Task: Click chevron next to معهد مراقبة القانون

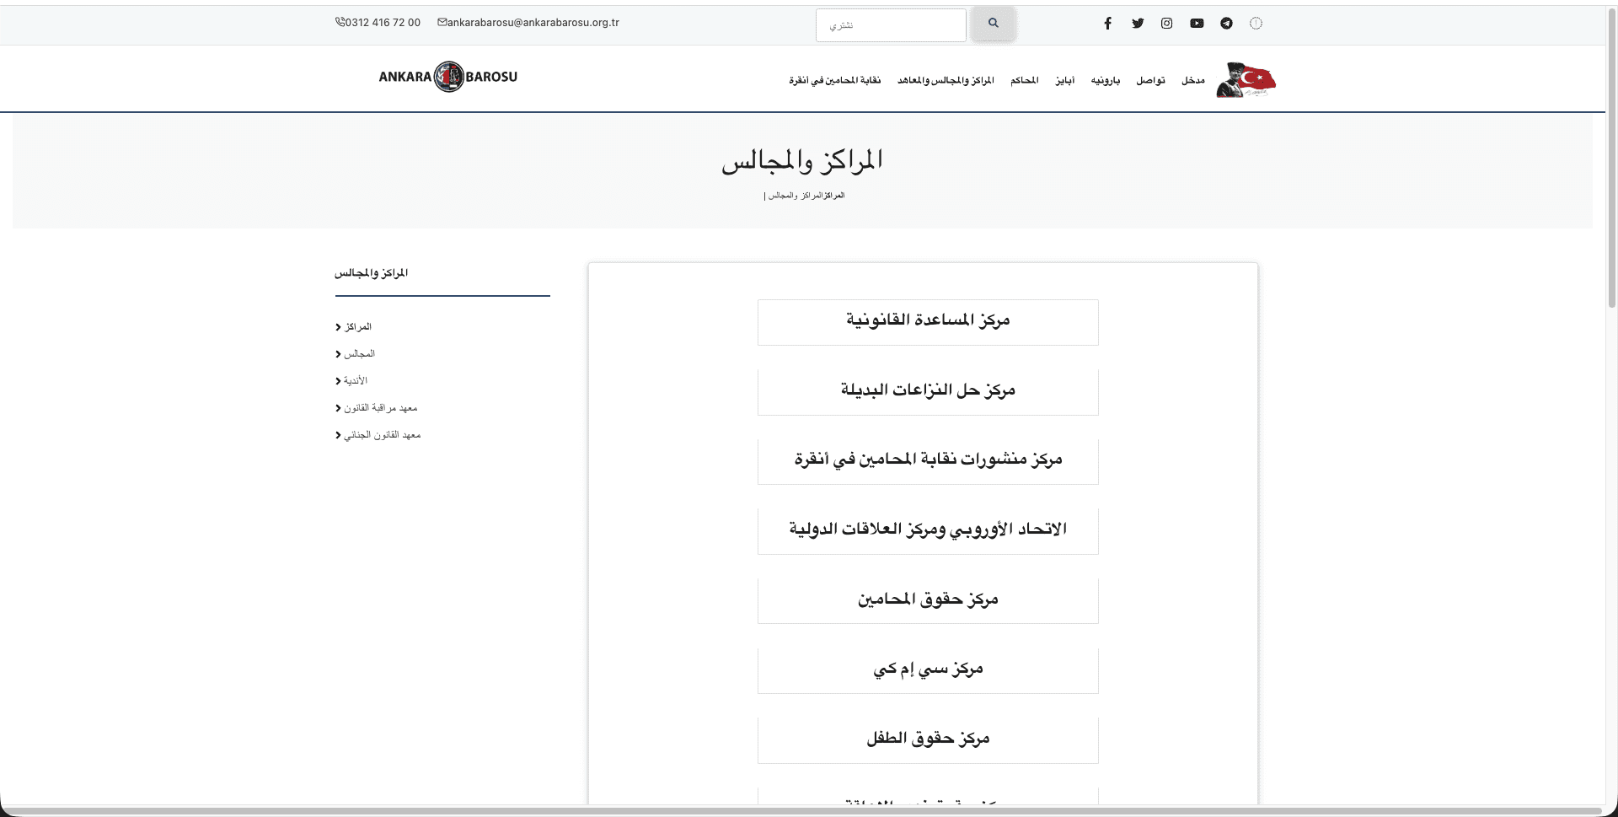Action: pyautogui.click(x=338, y=408)
